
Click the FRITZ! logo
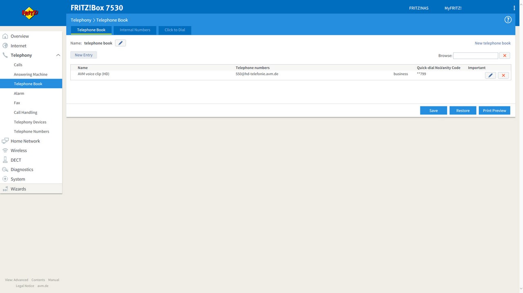point(30,13)
